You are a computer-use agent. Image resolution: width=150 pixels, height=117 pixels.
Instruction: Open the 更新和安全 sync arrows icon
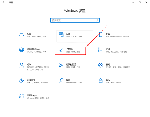click(22, 96)
